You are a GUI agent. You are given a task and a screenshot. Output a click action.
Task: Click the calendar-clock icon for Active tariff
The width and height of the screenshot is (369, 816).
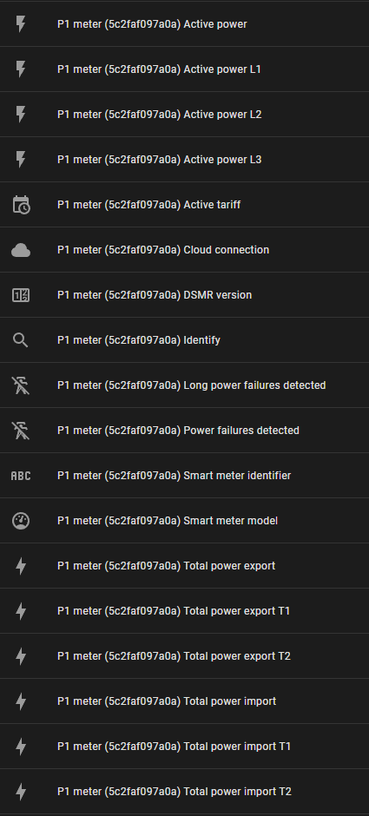click(x=21, y=205)
